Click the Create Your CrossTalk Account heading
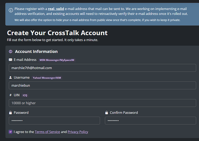The image size is (199, 141). [57, 33]
